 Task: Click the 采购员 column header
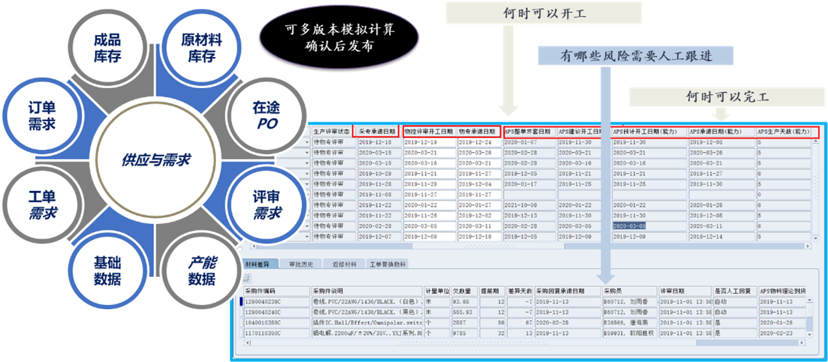[630, 291]
